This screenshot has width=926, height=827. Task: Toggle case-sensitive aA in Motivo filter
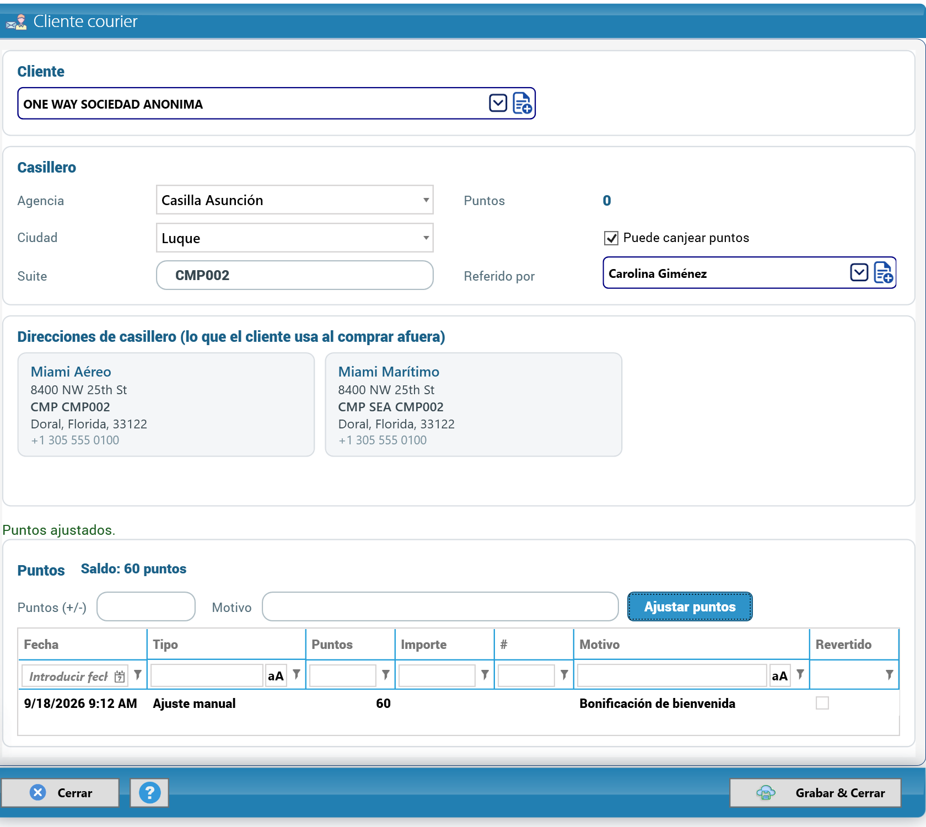tap(779, 676)
